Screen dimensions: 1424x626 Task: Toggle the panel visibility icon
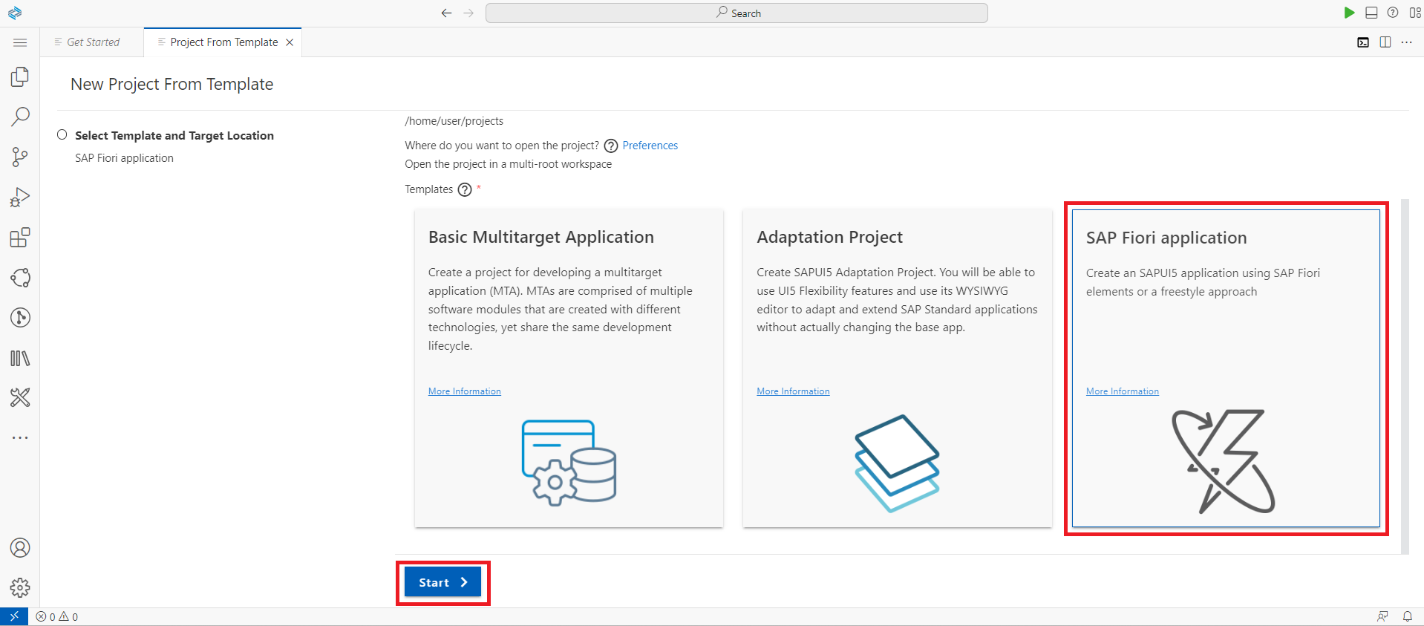point(1371,13)
